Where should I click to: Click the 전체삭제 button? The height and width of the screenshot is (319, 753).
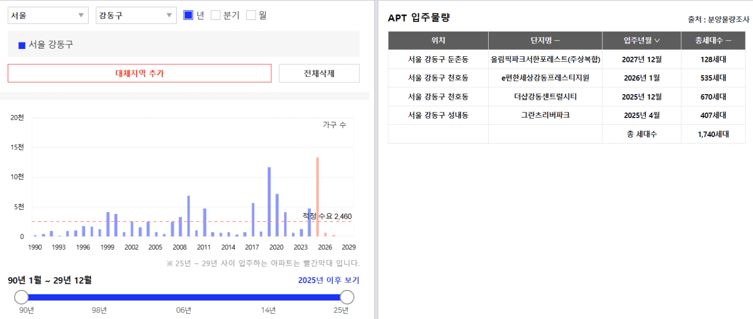tap(319, 73)
